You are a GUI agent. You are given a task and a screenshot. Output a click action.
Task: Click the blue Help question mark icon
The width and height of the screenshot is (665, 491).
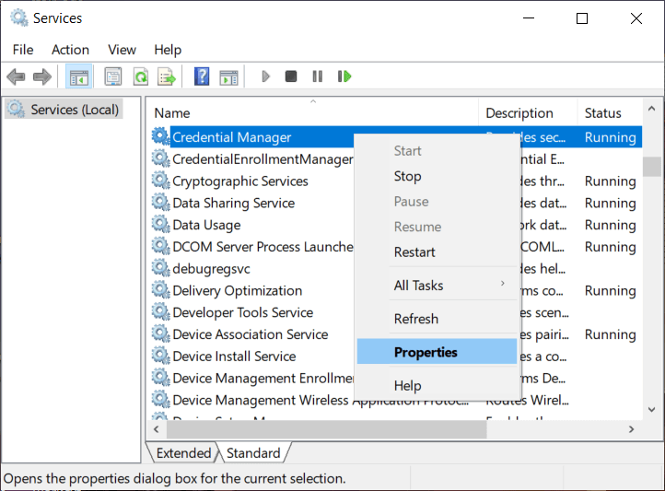coord(202,76)
